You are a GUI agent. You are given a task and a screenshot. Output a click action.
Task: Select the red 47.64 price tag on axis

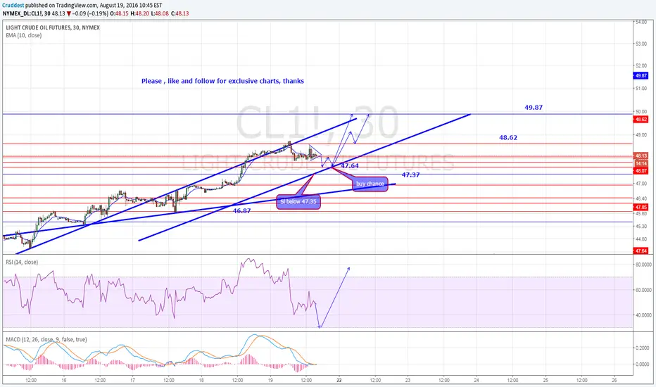[x=641, y=251]
